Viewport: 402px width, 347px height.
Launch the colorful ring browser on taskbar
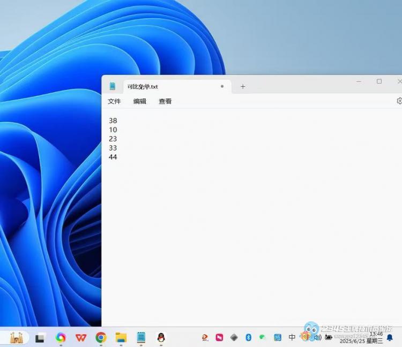pyautogui.click(x=61, y=337)
